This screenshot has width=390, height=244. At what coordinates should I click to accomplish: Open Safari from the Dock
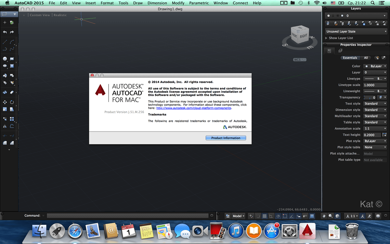[75, 231]
